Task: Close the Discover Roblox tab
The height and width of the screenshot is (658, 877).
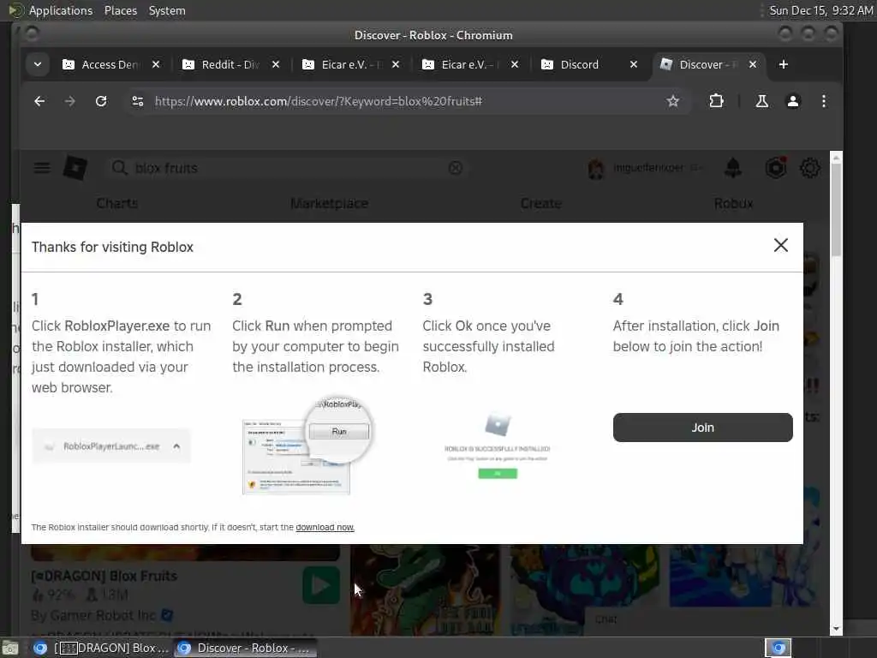Action: point(753,64)
